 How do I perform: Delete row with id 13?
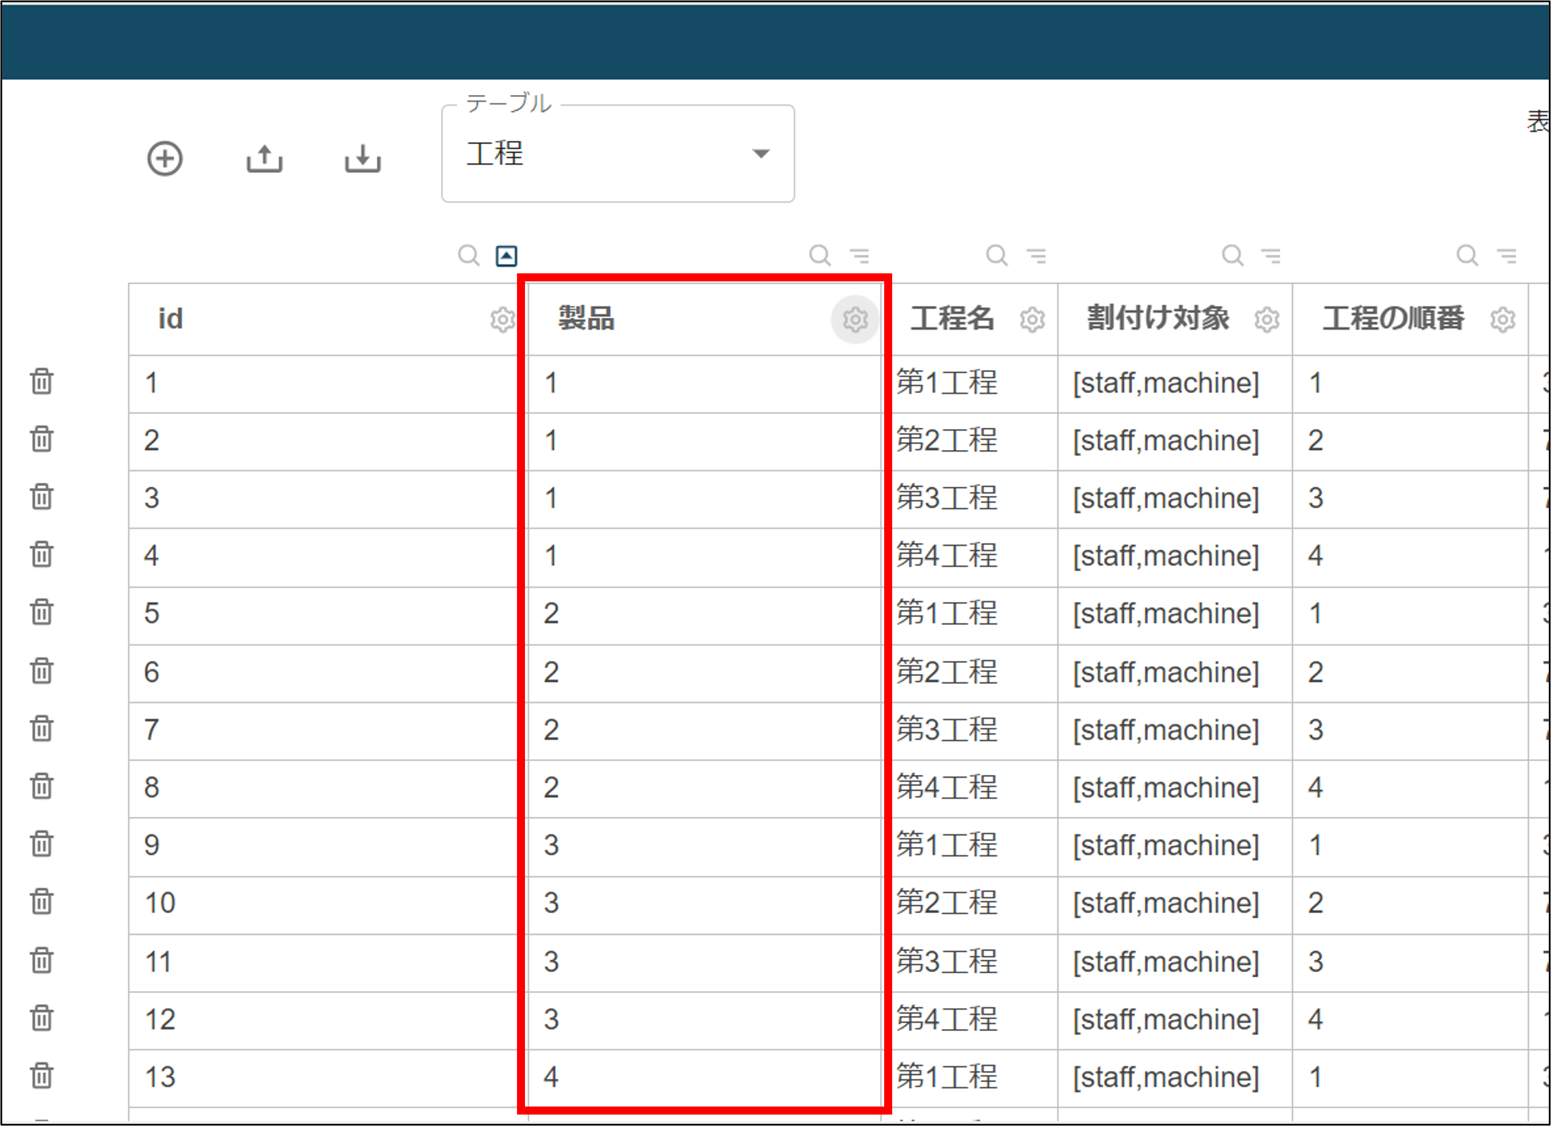42,1076
